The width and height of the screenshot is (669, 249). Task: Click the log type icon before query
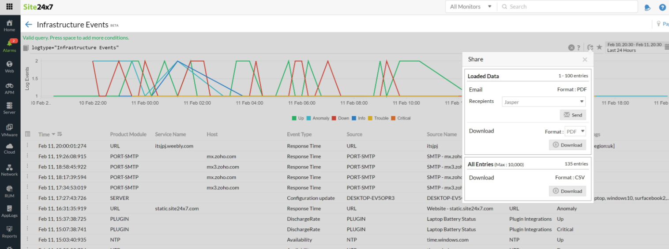[x=26, y=48]
